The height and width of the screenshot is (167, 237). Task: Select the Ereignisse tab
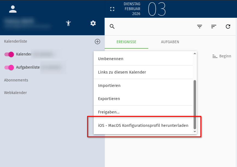click(x=126, y=42)
